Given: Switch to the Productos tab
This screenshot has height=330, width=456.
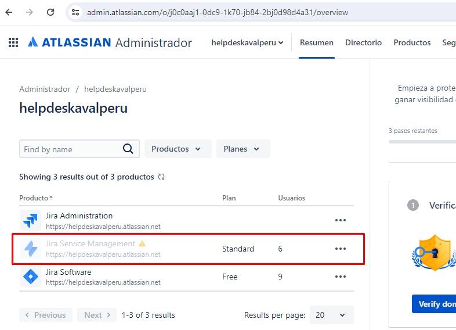Looking at the screenshot, I should tap(412, 42).
